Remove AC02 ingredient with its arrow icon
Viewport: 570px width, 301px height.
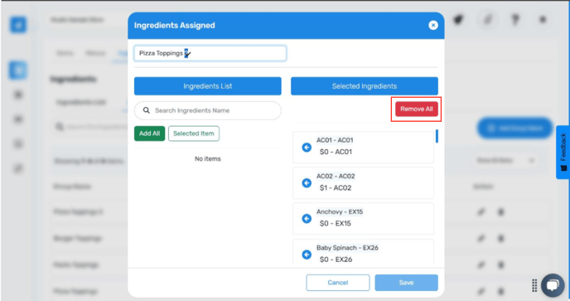coord(307,182)
